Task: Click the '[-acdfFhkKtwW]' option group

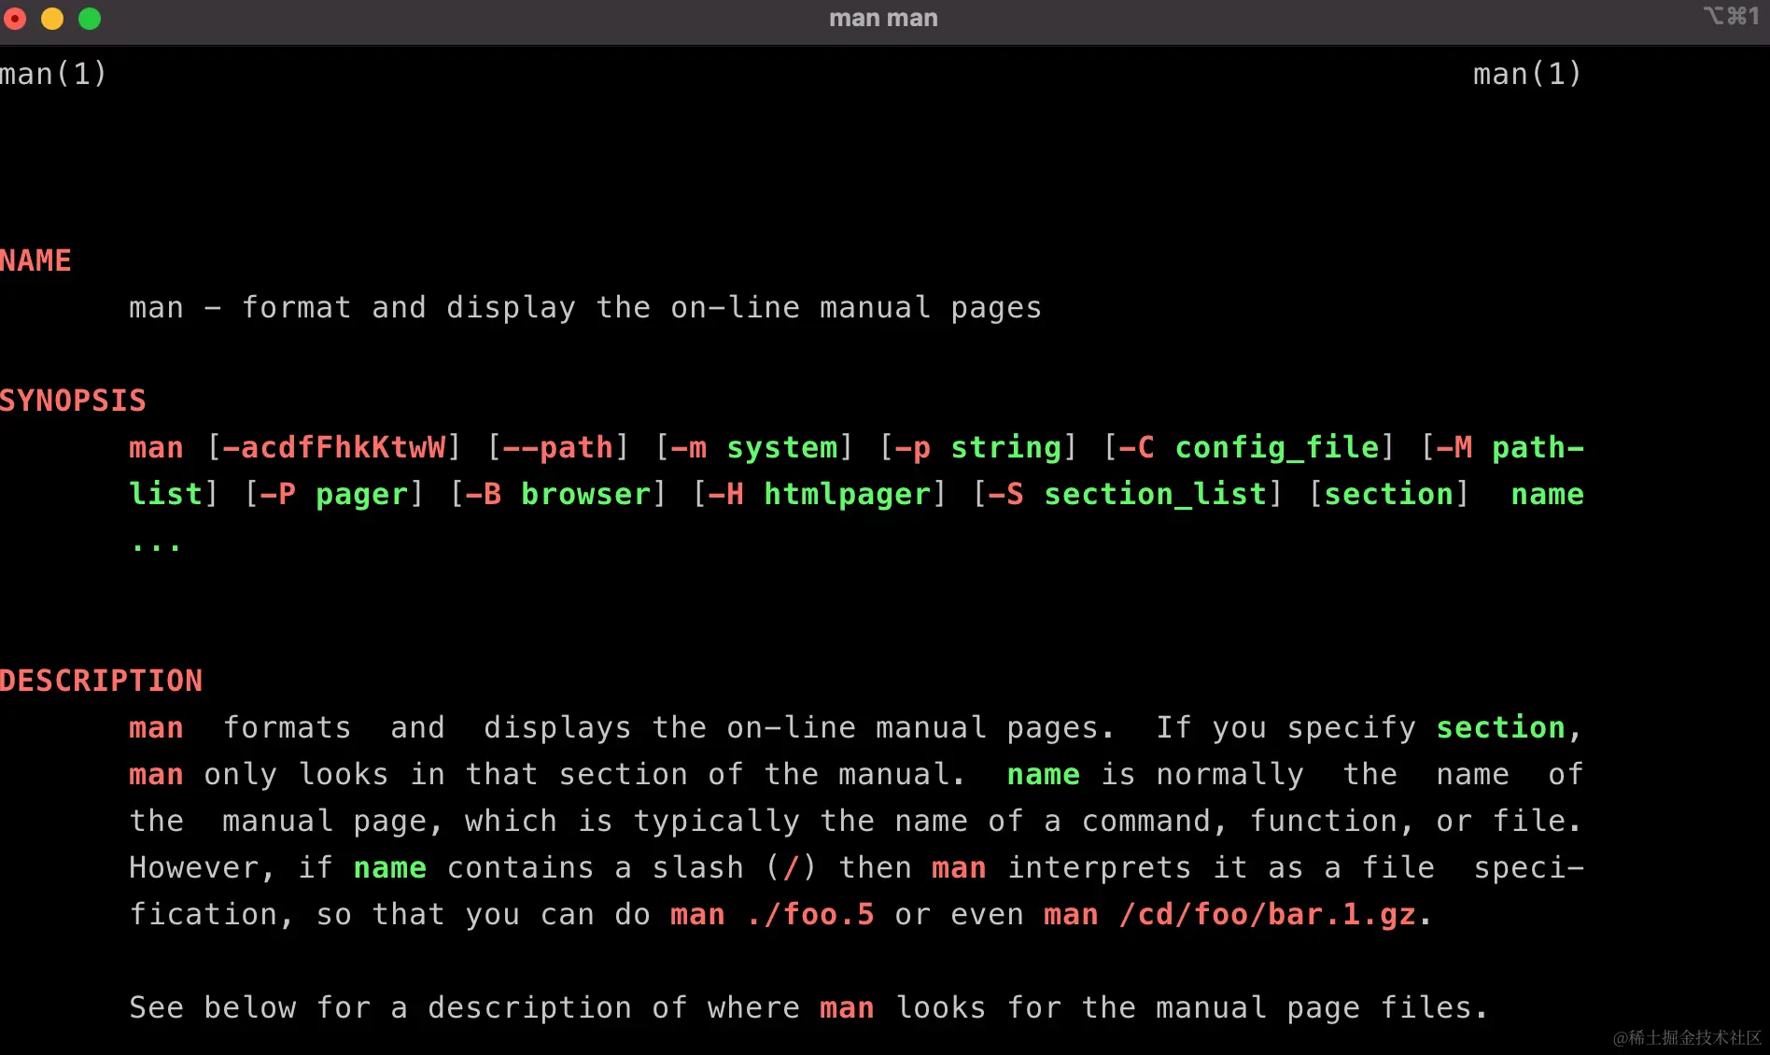Action: [334, 448]
